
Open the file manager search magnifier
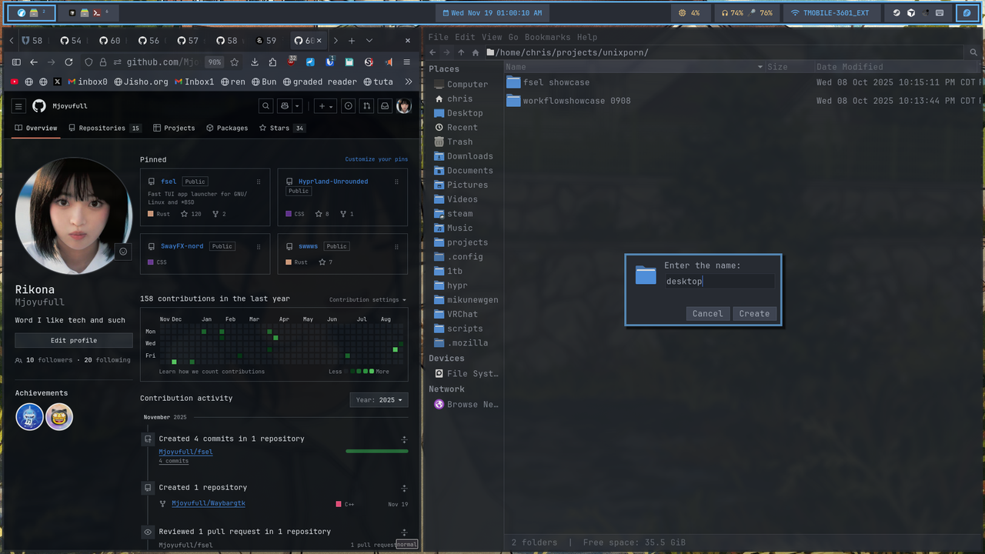point(974,52)
